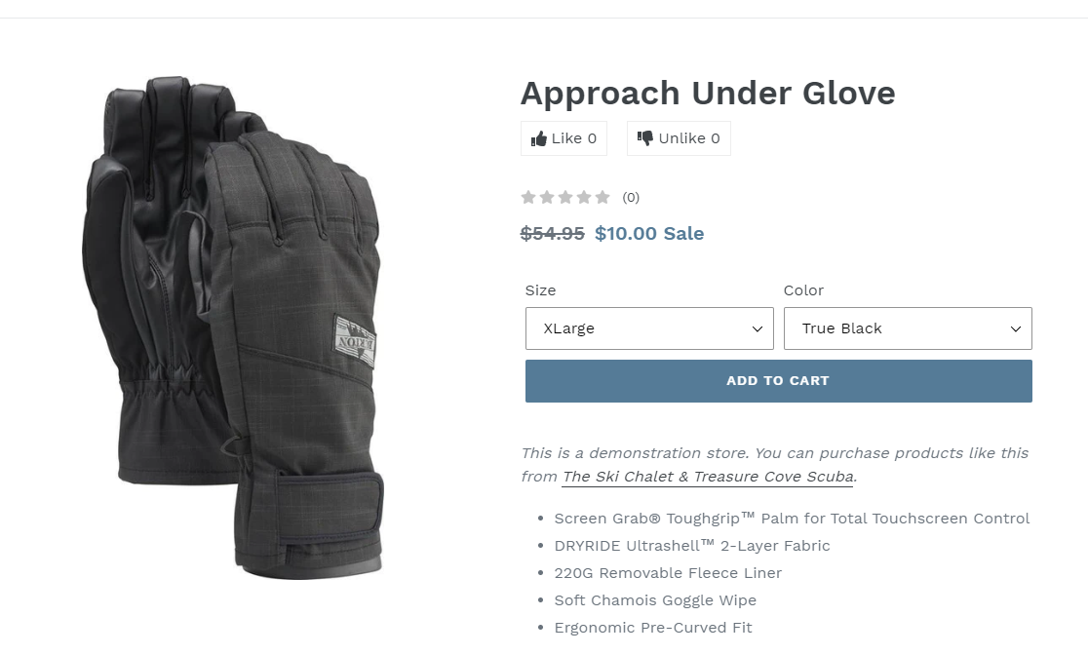Click the glove product image
The height and width of the screenshot is (655, 1088).
point(233,327)
